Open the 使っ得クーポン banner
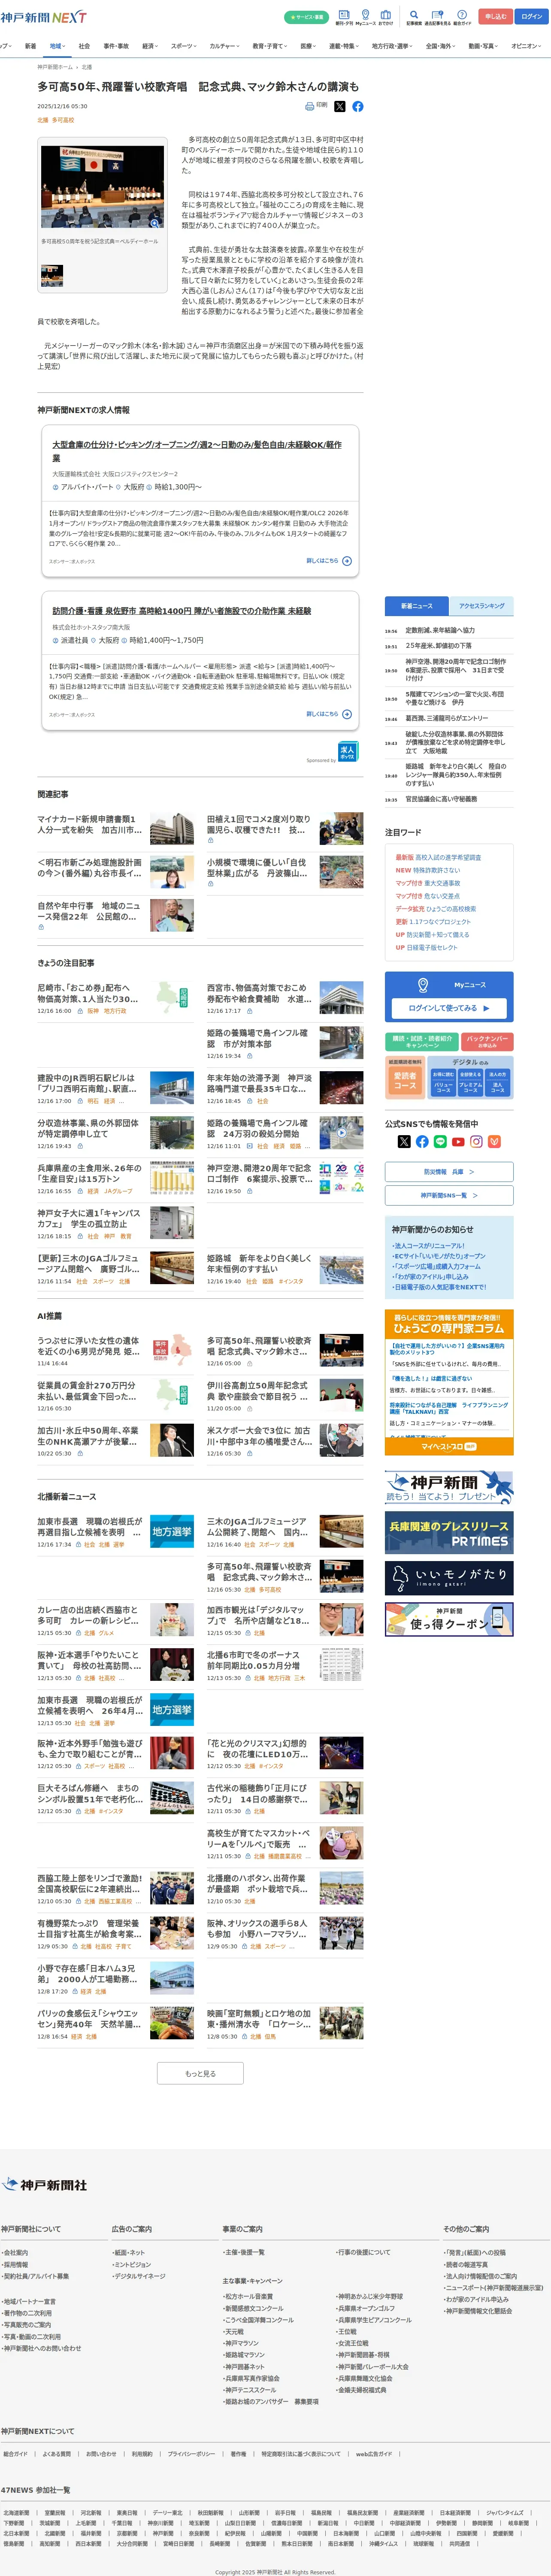 [x=449, y=1619]
